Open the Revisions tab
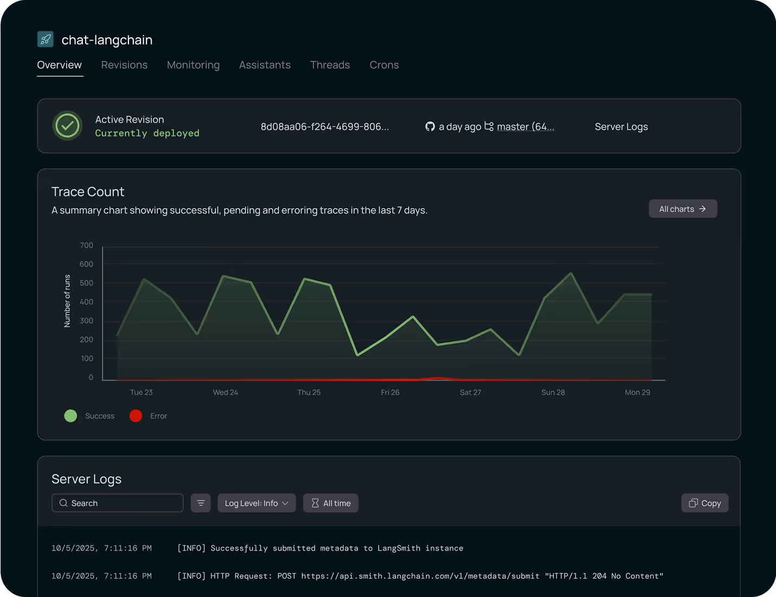Viewport: 776px width, 597px height. (124, 65)
